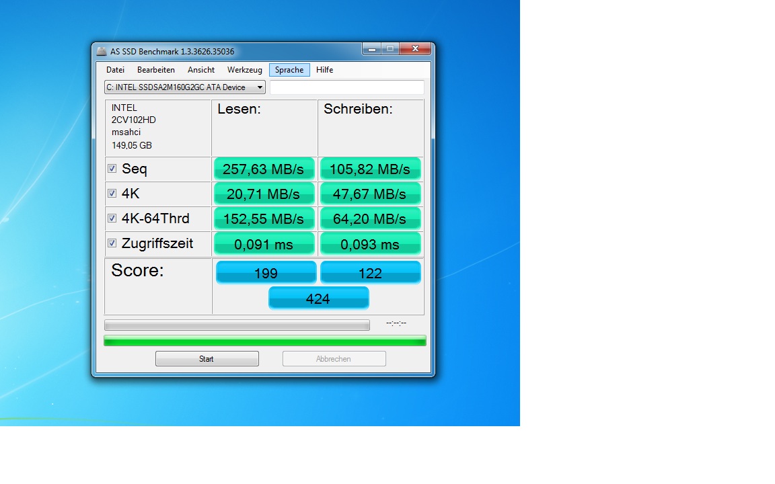Select the 4K-64Thrd read value 152,55 MB/s
The image size is (775, 484).
coord(264,218)
